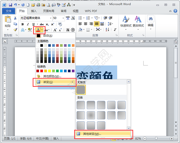Open the Help question mark
The height and width of the screenshot is (143, 180).
pos(175,11)
